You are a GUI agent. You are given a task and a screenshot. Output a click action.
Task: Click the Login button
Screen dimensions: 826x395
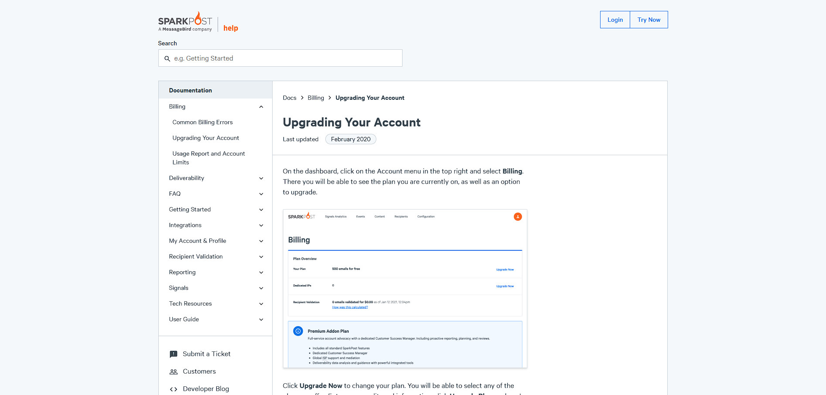point(615,20)
